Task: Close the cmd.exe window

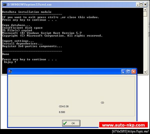Action: pos(145,4)
